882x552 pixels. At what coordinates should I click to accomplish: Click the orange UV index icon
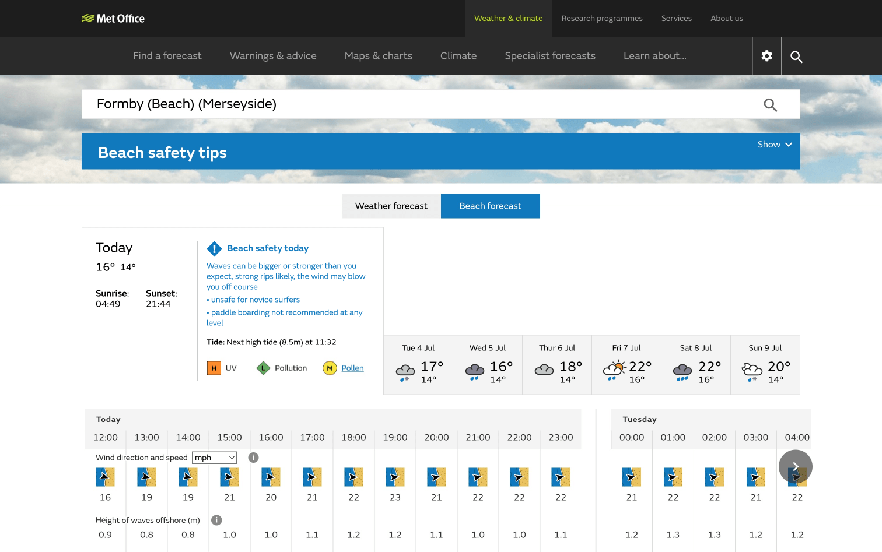(214, 368)
